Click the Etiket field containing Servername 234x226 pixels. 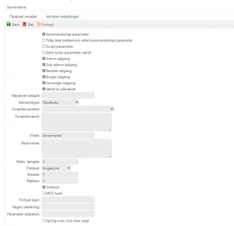pyautogui.click(x=68, y=136)
